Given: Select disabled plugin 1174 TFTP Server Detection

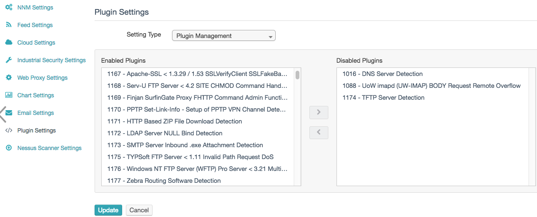Looking at the screenshot, I should [x=383, y=98].
